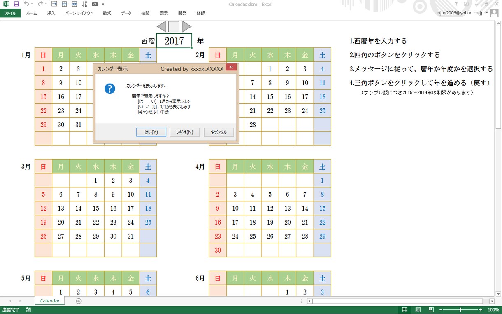Viewport: 502px width, 314px height.
Task: Click the left triangle to go to the previous year
Action: click(161, 26)
